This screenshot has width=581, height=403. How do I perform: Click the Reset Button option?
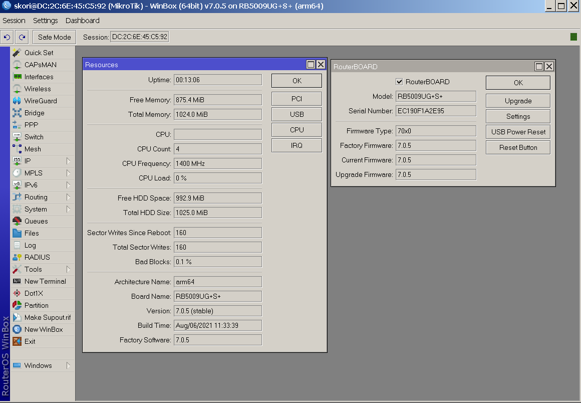click(x=518, y=147)
